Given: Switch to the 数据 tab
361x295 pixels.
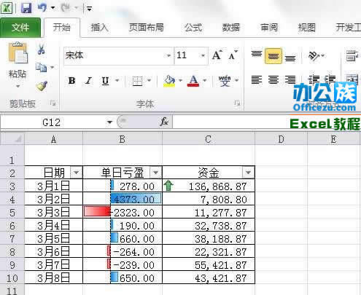Looking at the screenshot, I should 231,27.
